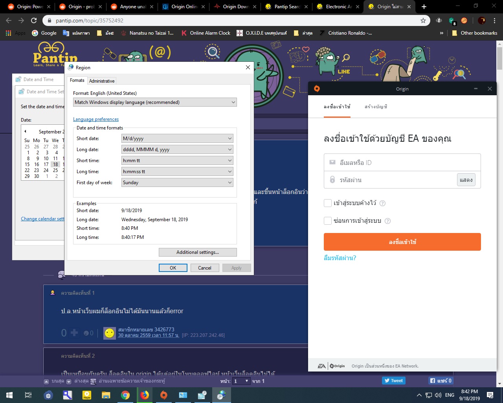Go back in Chrome

pos(9,20)
